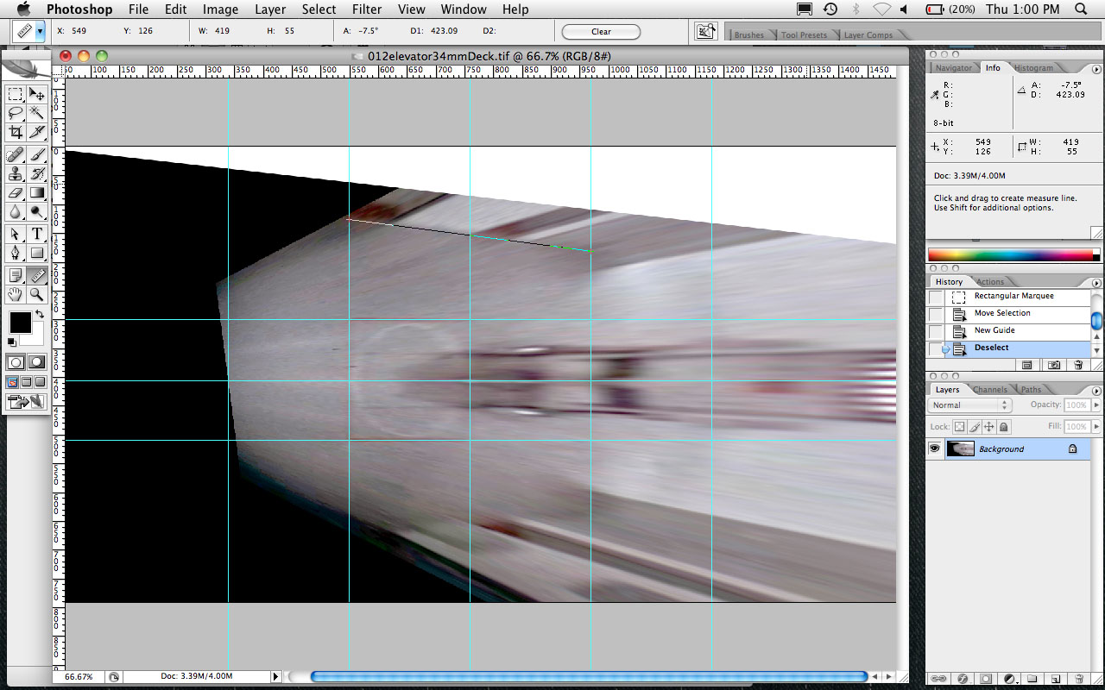This screenshot has height=690, width=1105.
Task: Choose the Clone Stamp tool
Action: pyautogui.click(x=16, y=173)
